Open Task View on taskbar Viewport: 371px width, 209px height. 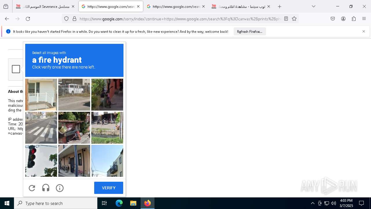coord(104,203)
